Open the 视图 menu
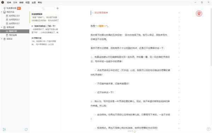This screenshot has width=212, height=133. click(28, 2)
